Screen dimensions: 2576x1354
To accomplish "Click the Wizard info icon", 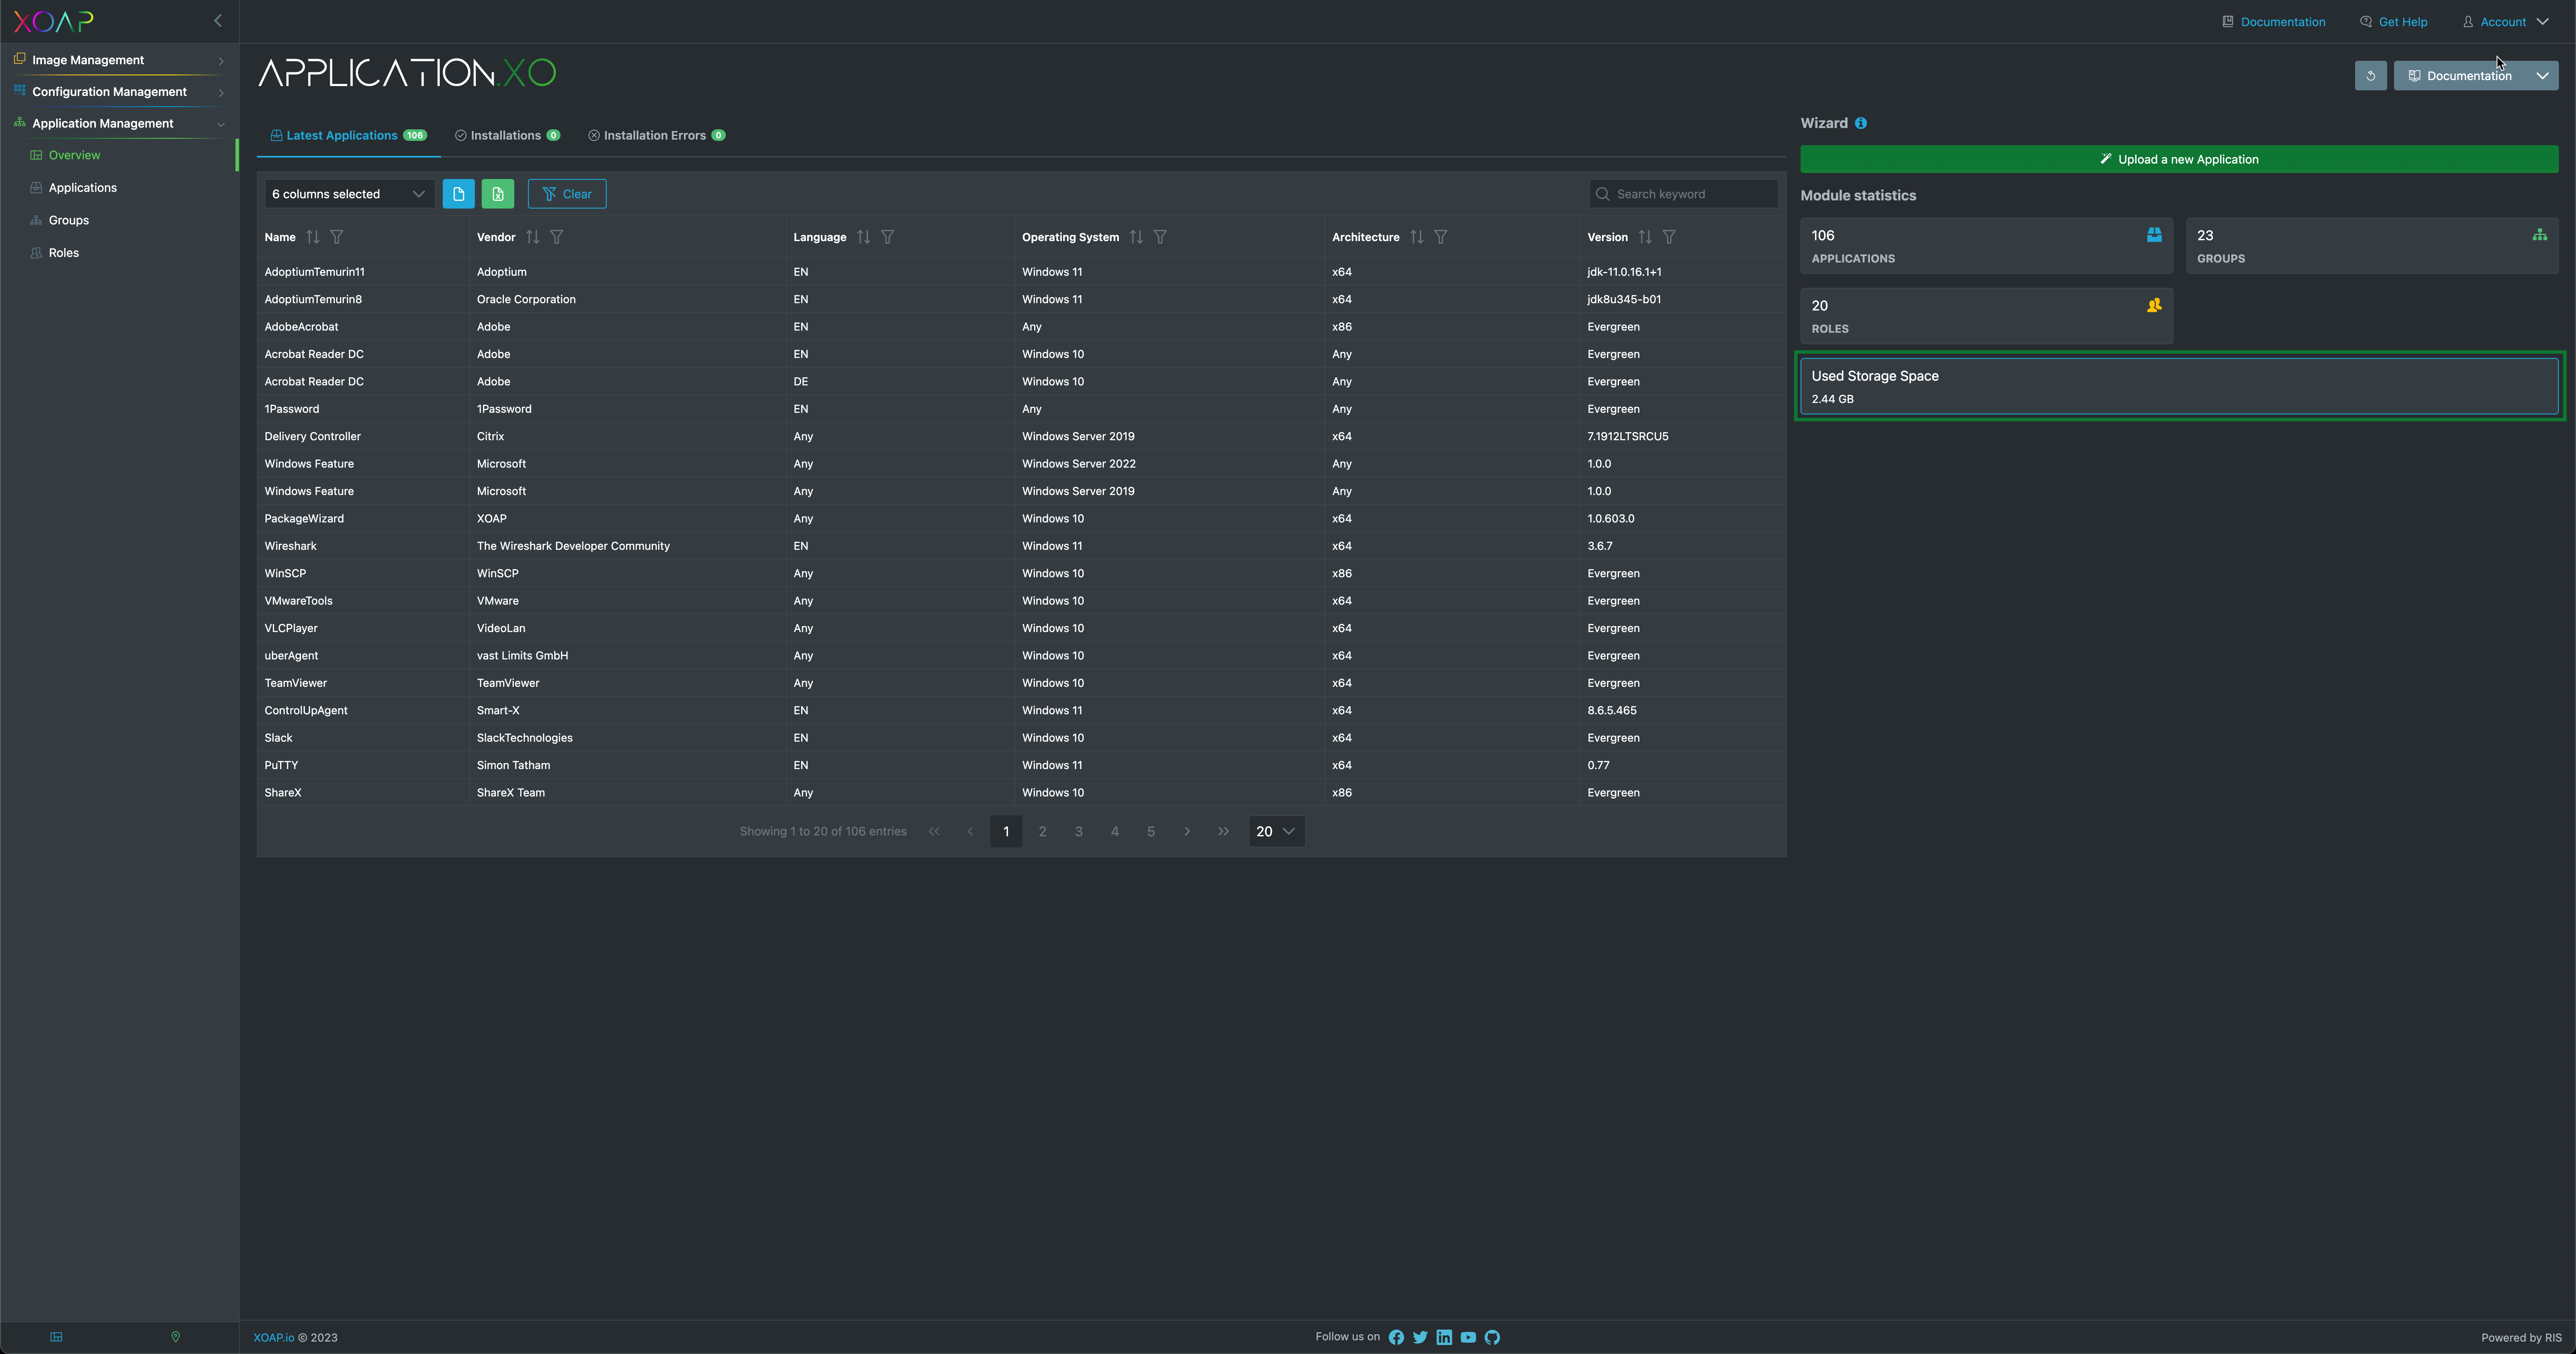I will tap(1861, 123).
